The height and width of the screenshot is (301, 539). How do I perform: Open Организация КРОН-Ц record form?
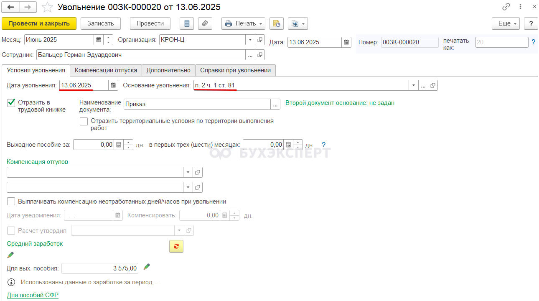260,40
